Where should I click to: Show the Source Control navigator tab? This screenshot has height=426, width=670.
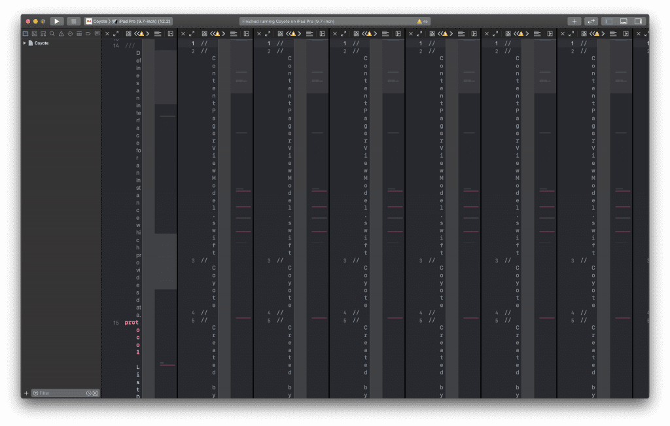[35, 33]
